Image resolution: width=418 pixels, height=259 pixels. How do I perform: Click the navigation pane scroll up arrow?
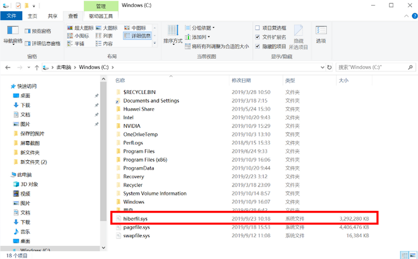pos(103,79)
